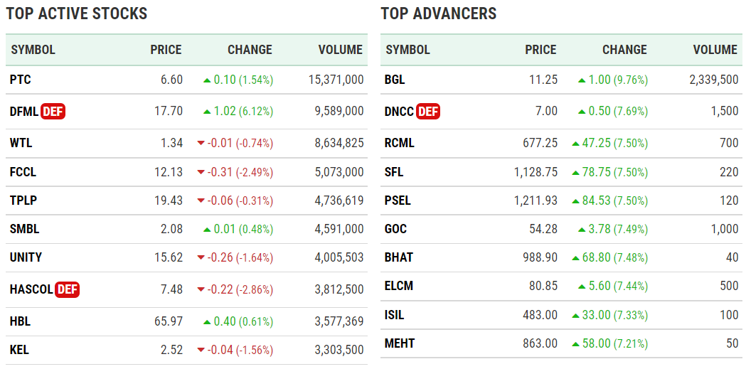Open the PTC stock symbol
This screenshot has width=746, height=369.
coord(21,80)
